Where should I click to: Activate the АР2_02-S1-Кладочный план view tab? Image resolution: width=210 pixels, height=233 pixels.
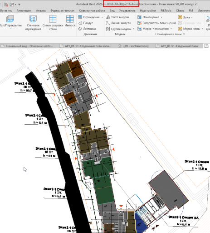pos(177,46)
